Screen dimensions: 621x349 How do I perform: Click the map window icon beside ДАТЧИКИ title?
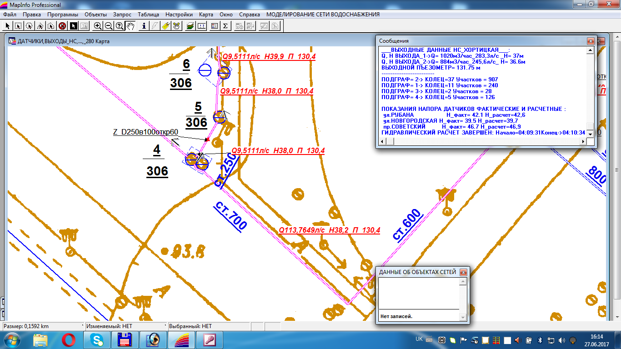12,41
